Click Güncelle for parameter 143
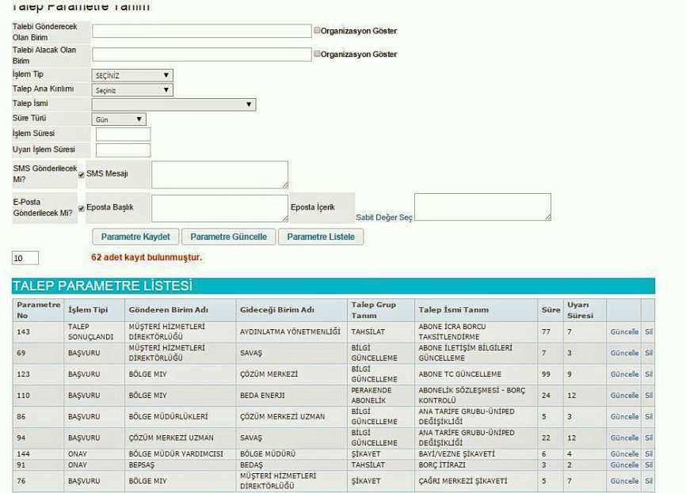 (624, 332)
